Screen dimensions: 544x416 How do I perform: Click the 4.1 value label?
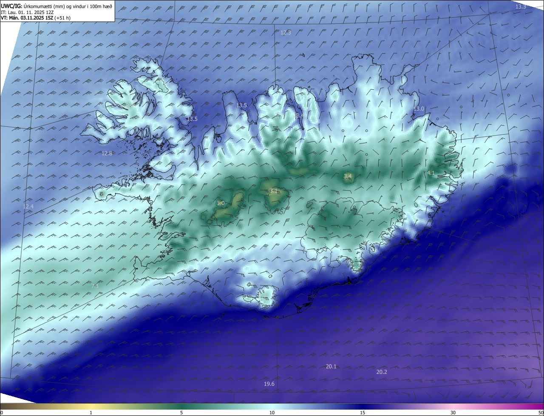click(431, 173)
